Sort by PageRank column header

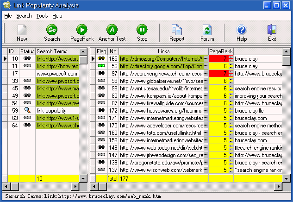[x=221, y=51]
